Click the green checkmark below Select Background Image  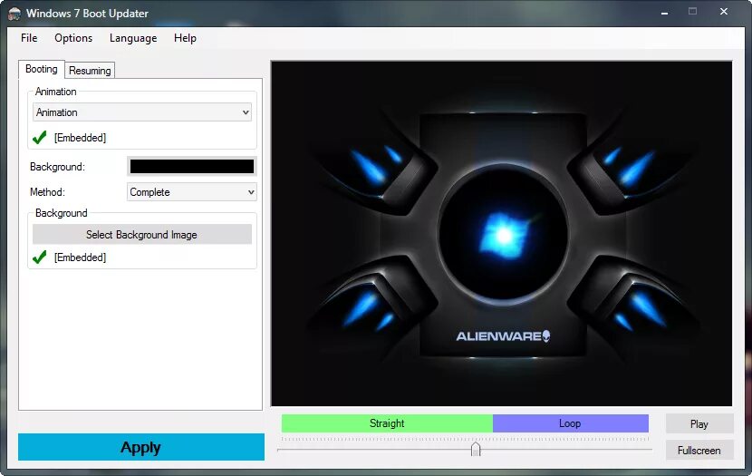tap(39, 257)
